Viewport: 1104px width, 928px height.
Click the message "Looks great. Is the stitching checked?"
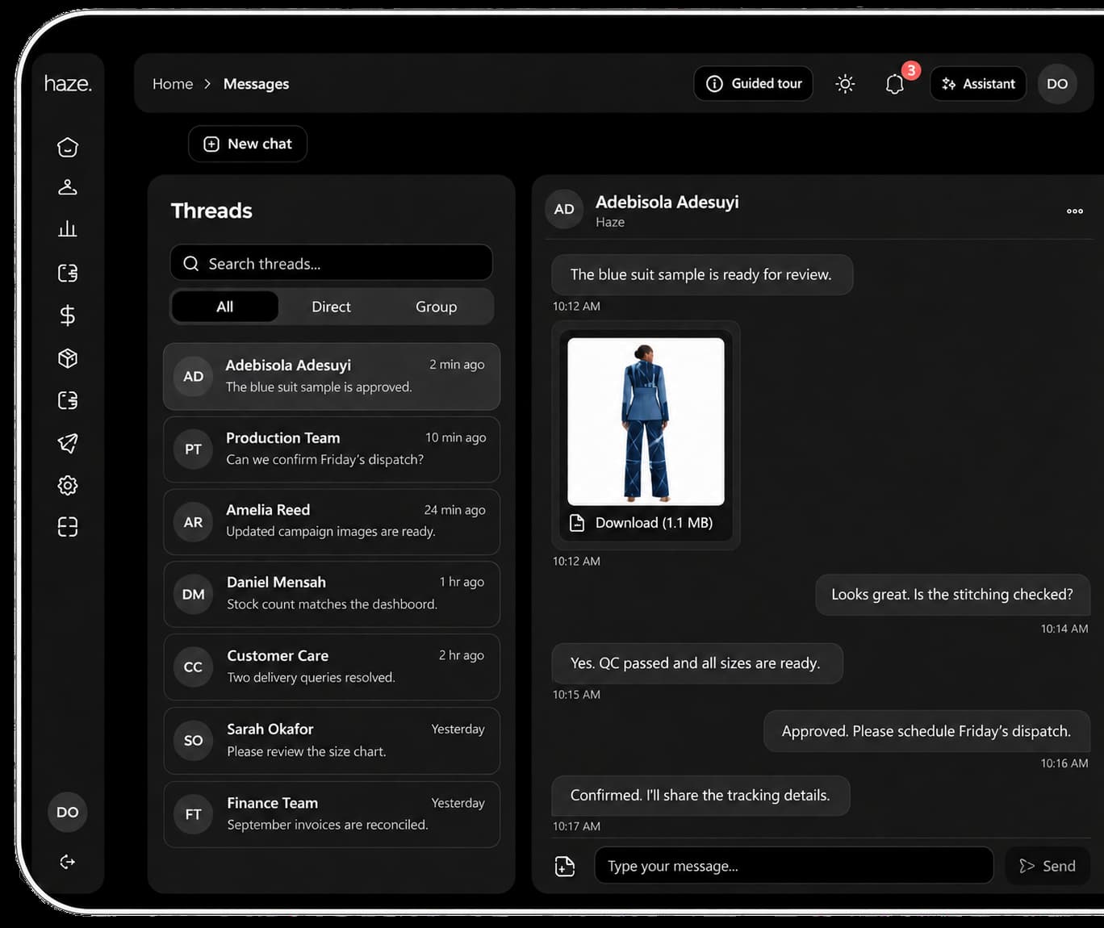952,595
